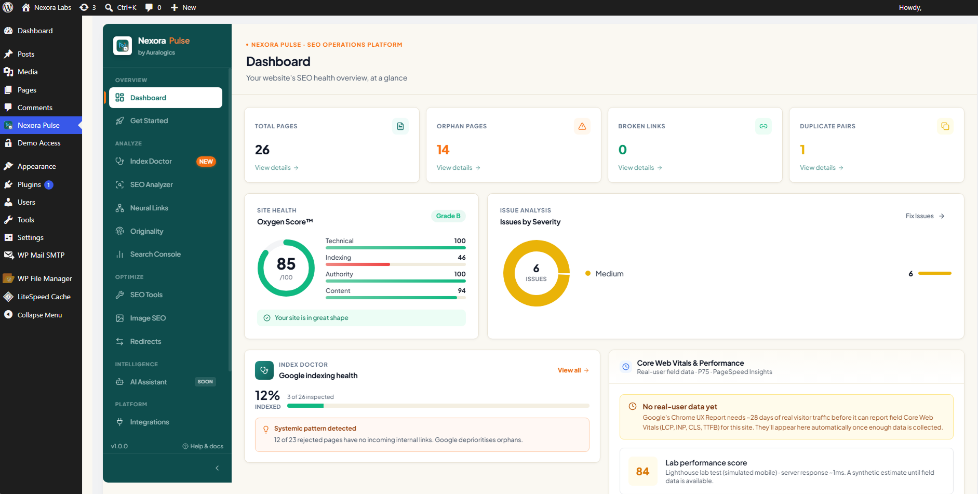Click the Orphan Pages warning triangle icon

582,126
